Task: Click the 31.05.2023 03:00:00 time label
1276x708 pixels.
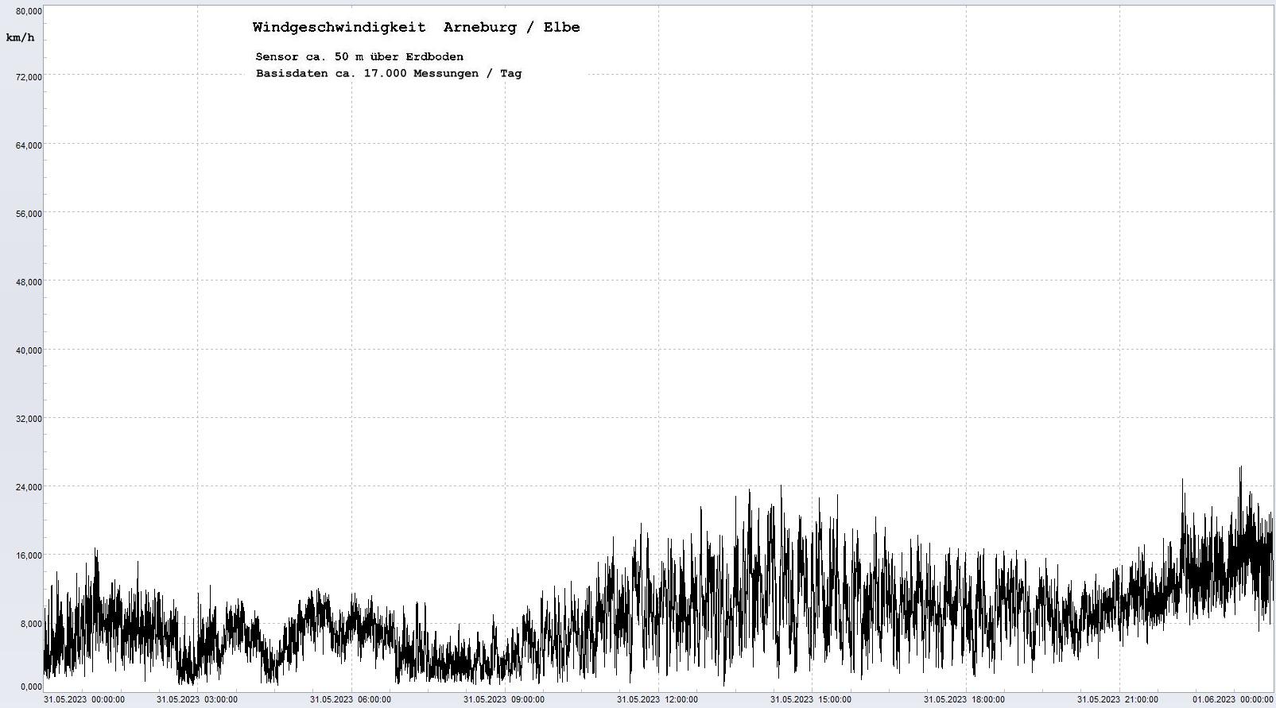Action: (196, 699)
